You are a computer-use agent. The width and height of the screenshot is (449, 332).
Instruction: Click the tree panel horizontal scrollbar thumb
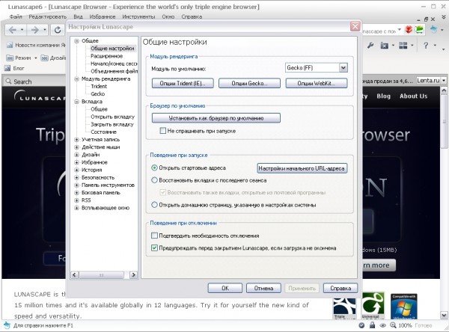point(101,275)
